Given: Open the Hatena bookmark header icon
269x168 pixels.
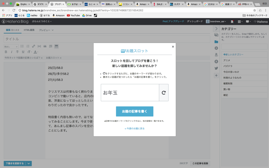Looking at the screenshot, I should coord(232,22).
